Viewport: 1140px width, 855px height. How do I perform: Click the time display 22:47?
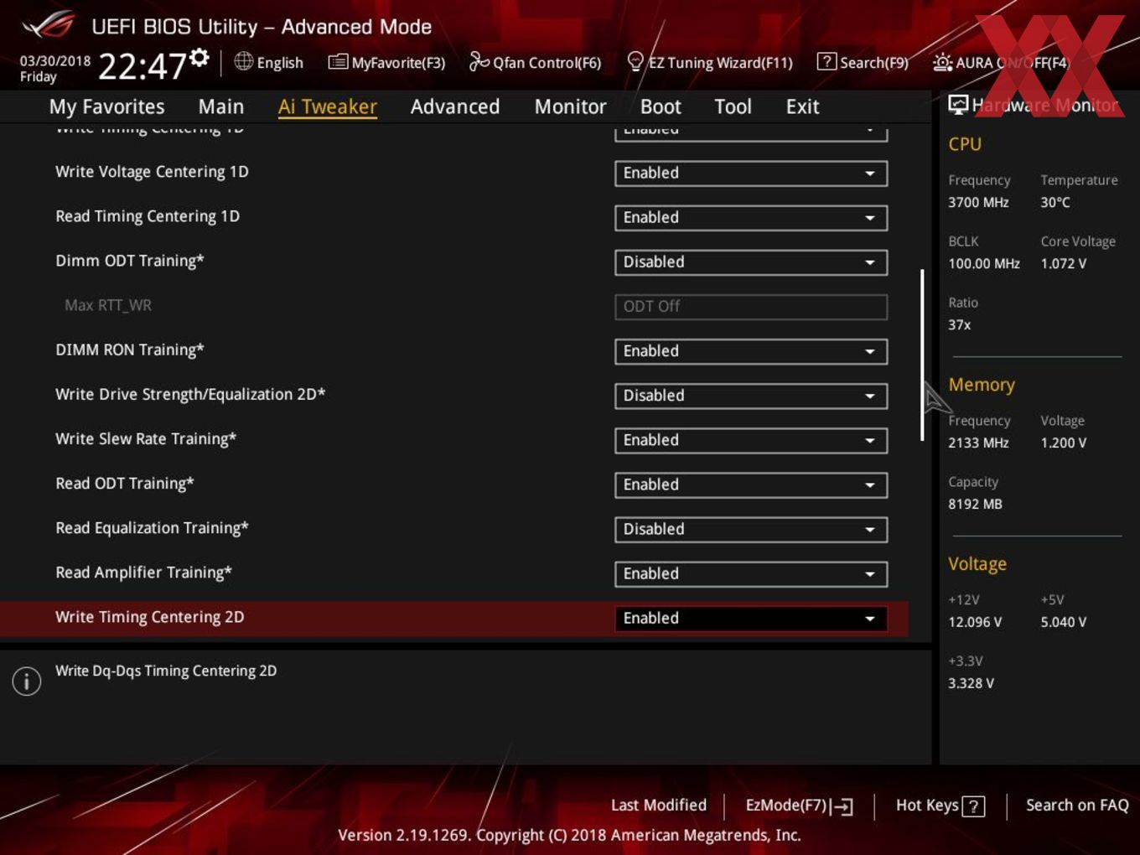142,66
